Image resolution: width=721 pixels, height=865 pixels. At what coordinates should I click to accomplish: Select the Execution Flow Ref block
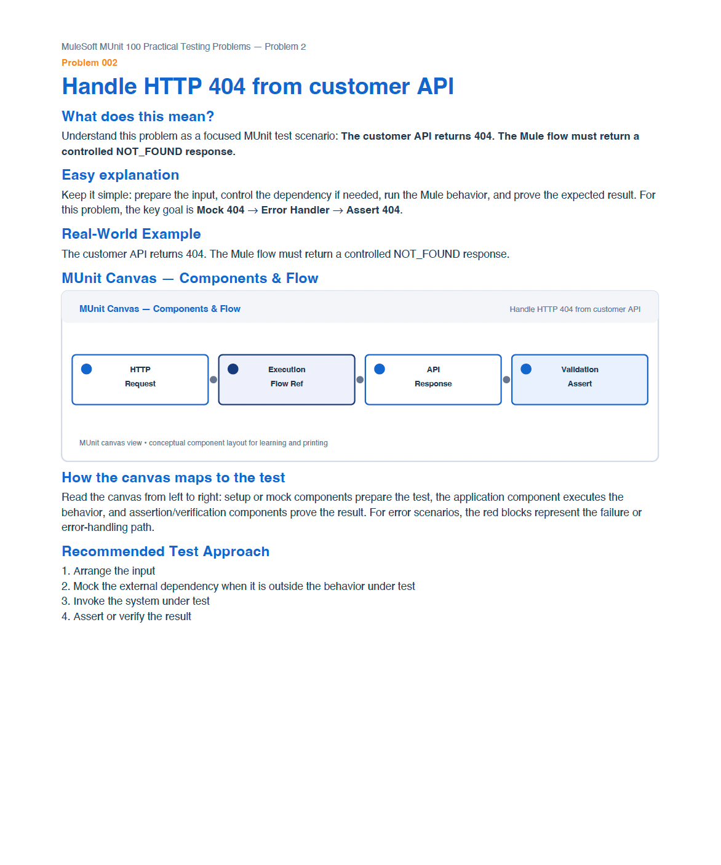[x=287, y=380]
